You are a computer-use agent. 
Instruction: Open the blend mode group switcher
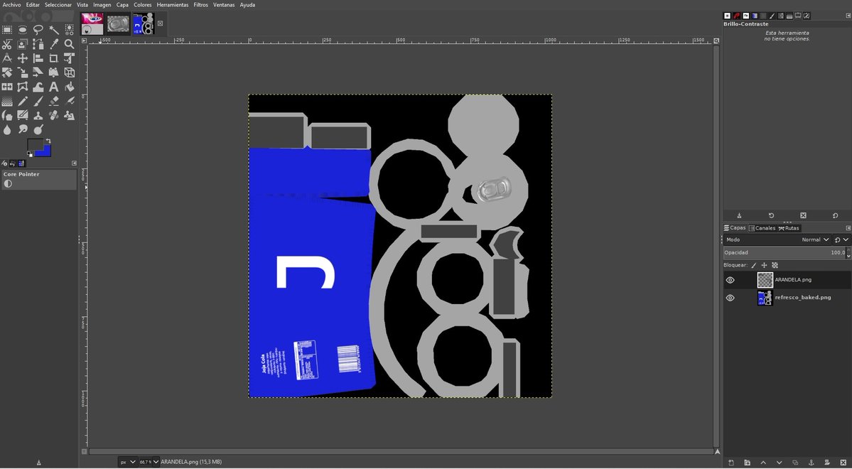coord(841,239)
